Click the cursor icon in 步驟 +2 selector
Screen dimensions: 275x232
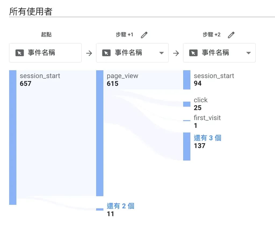(x=193, y=53)
